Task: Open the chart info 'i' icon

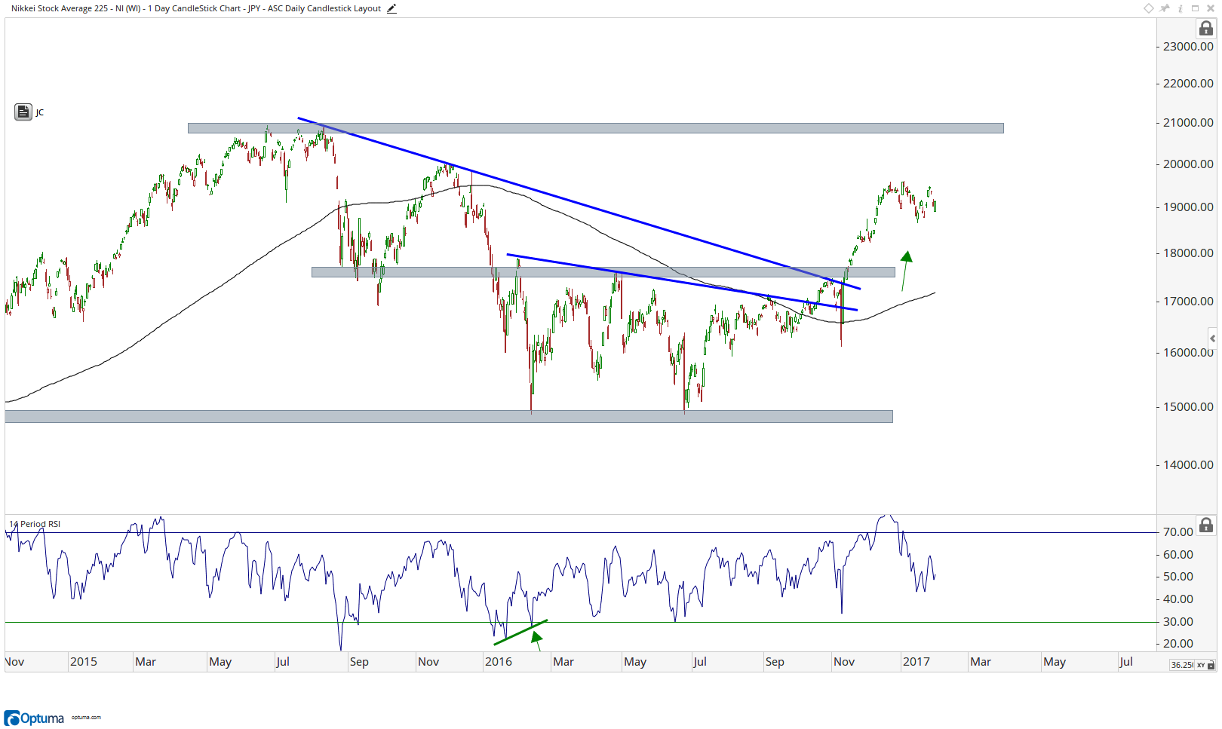Action: [1181, 8]
